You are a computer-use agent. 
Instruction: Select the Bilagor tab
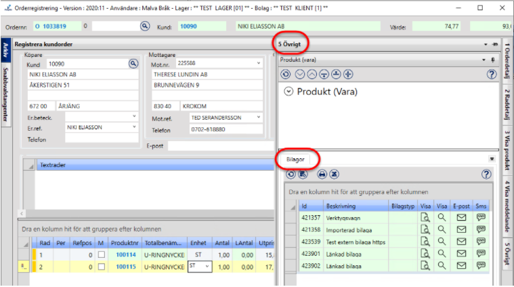pos(296,159)
